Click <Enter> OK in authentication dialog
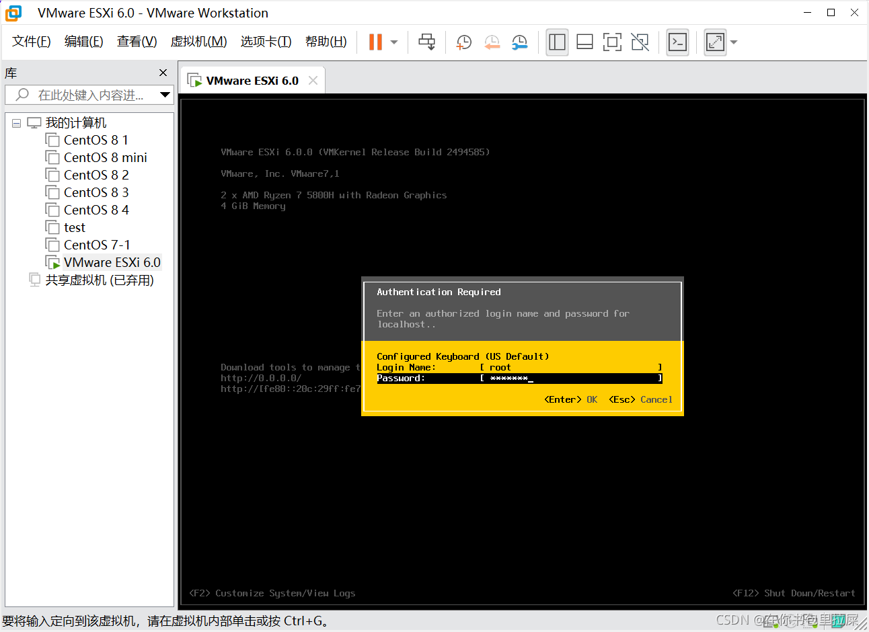The height and width of the screenshot is (632, 869). click(x=570, y=399)
